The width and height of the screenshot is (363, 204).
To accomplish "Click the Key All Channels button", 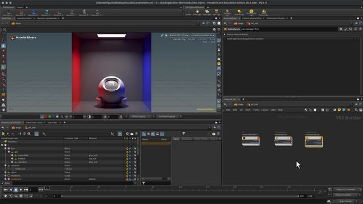I will click(x=345, y=195).
